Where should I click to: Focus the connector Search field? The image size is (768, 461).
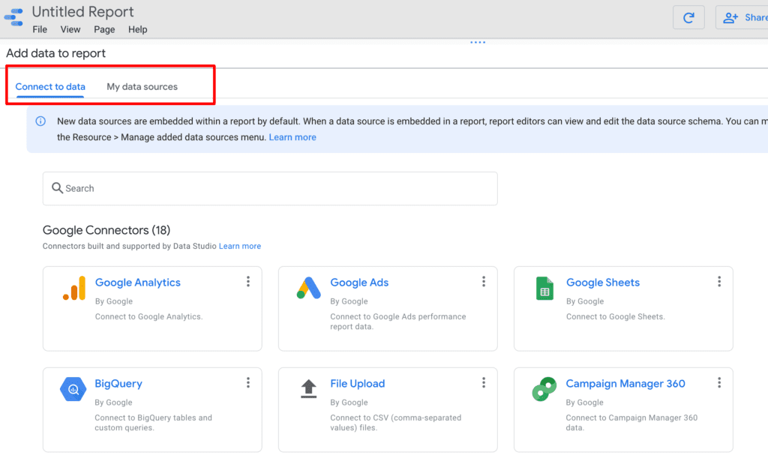pos(270,188)
